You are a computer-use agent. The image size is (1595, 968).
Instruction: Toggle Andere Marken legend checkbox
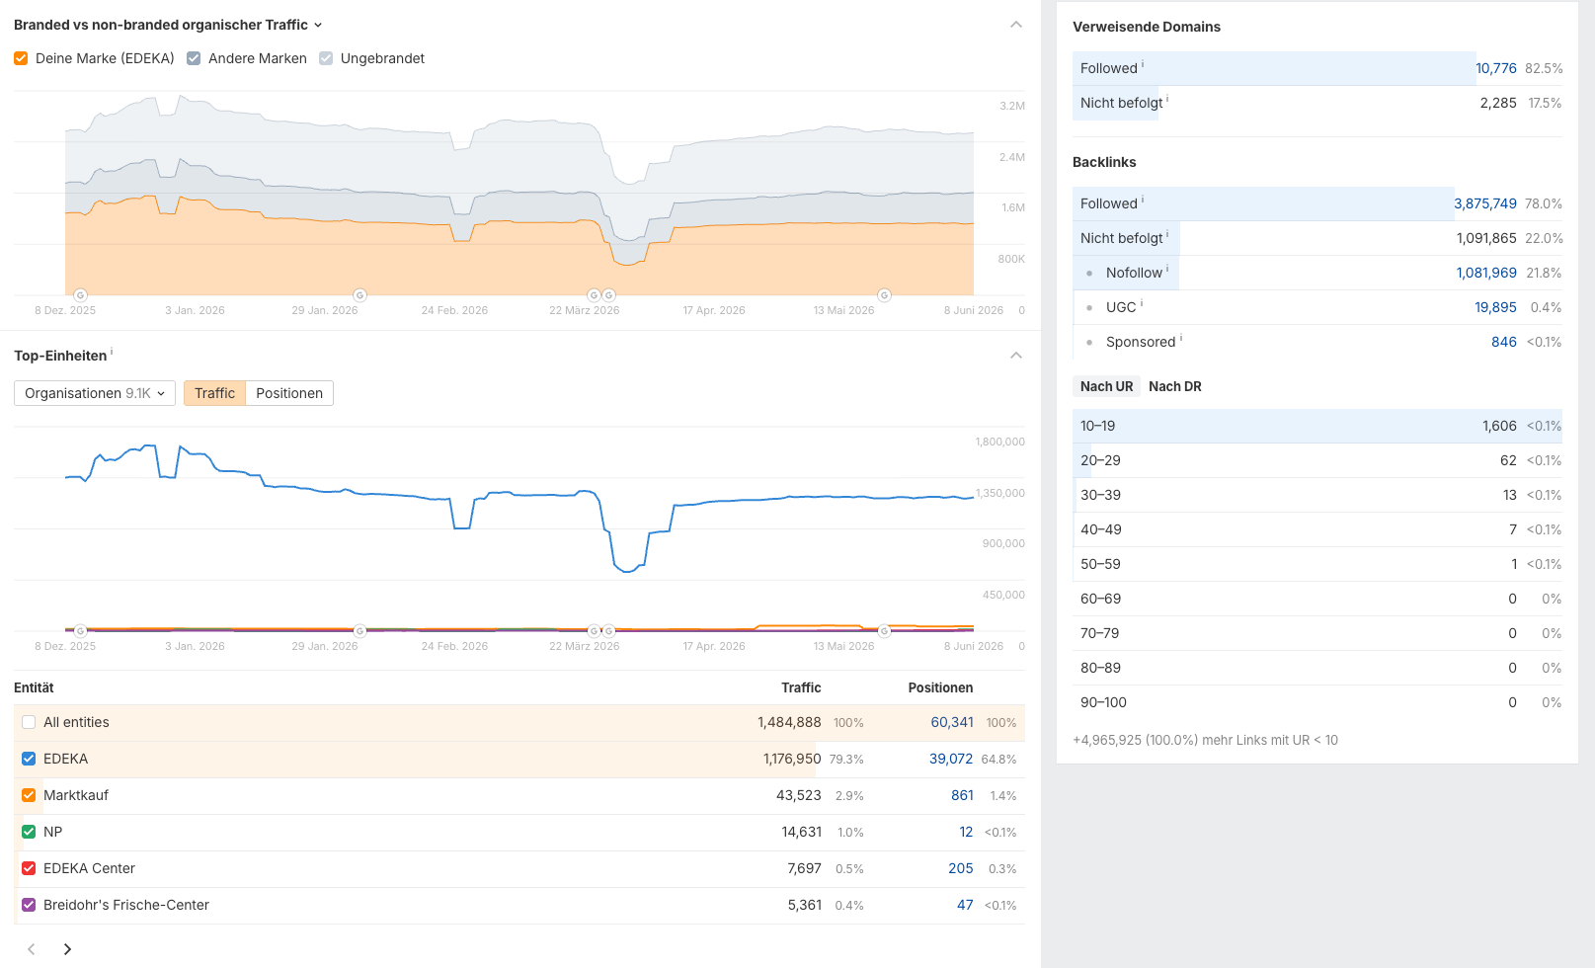194,58
